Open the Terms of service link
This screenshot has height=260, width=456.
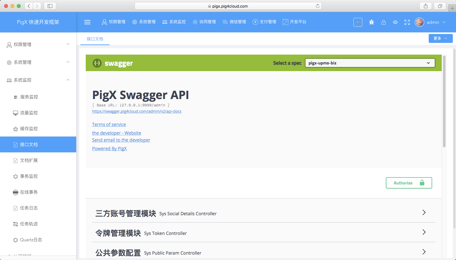tap(109, 124)
